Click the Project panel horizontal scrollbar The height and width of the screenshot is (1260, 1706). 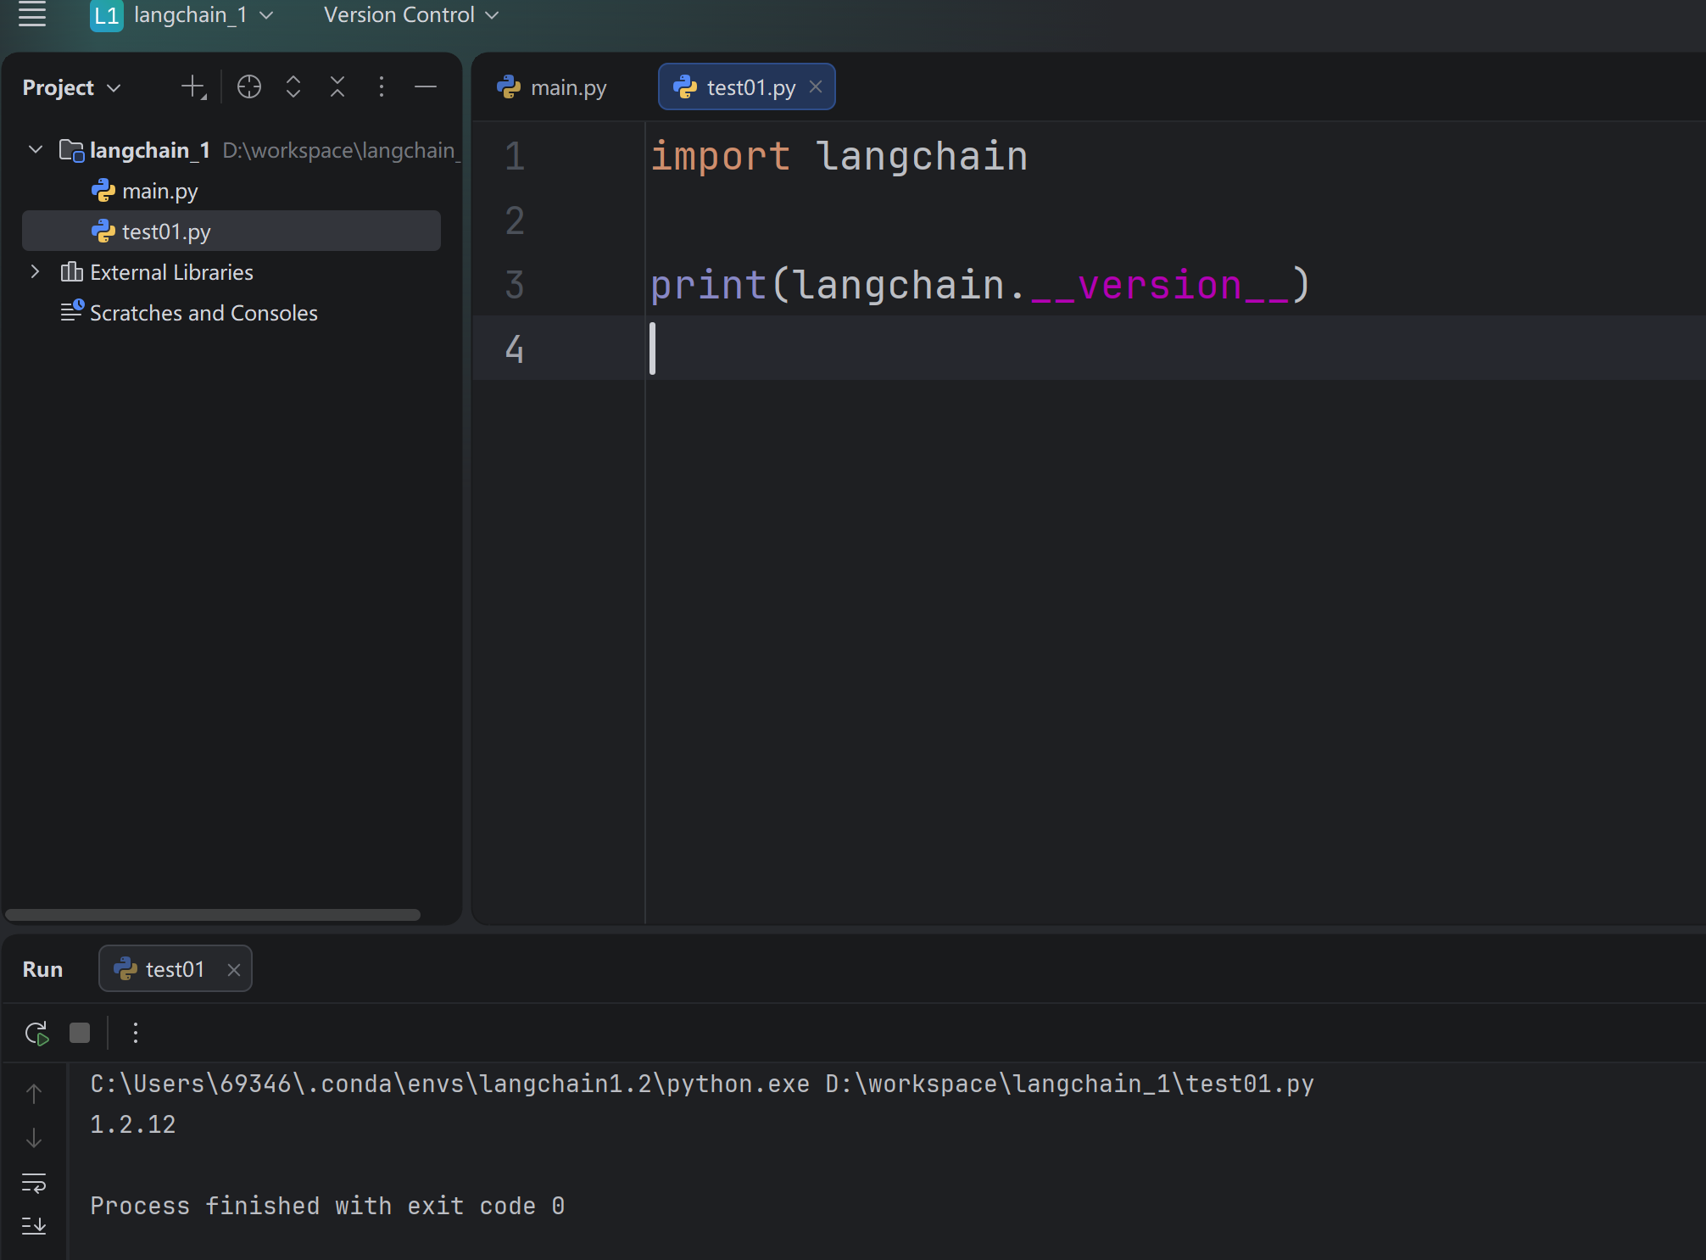click(x=213, y=915)
